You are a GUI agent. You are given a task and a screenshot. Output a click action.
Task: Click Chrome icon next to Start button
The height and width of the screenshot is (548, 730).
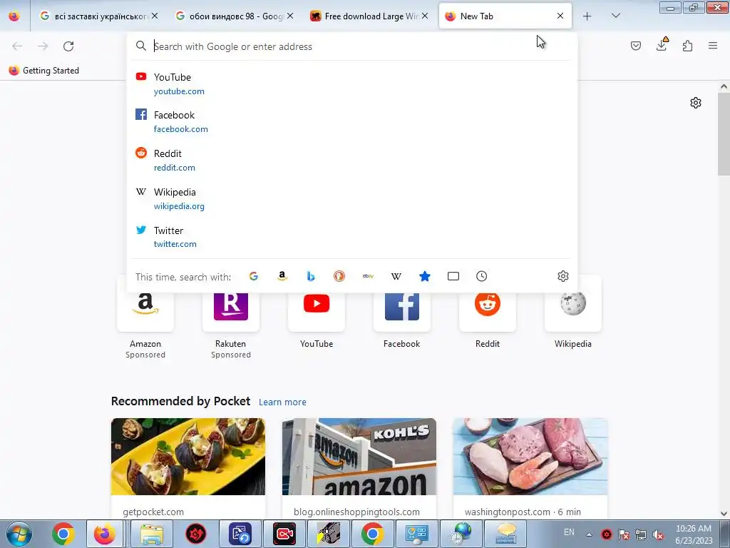[63, 534]
